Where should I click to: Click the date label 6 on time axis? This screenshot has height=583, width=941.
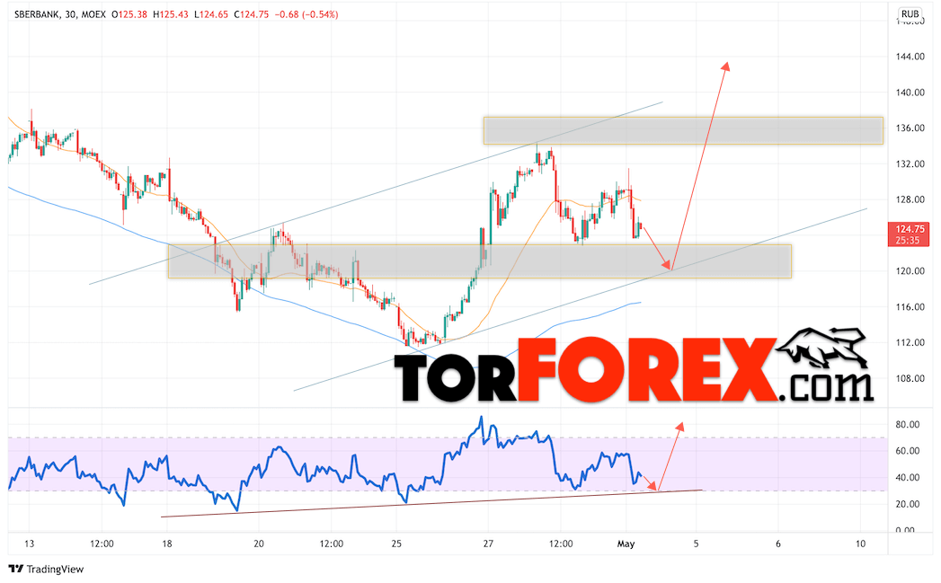pos(778,544)
